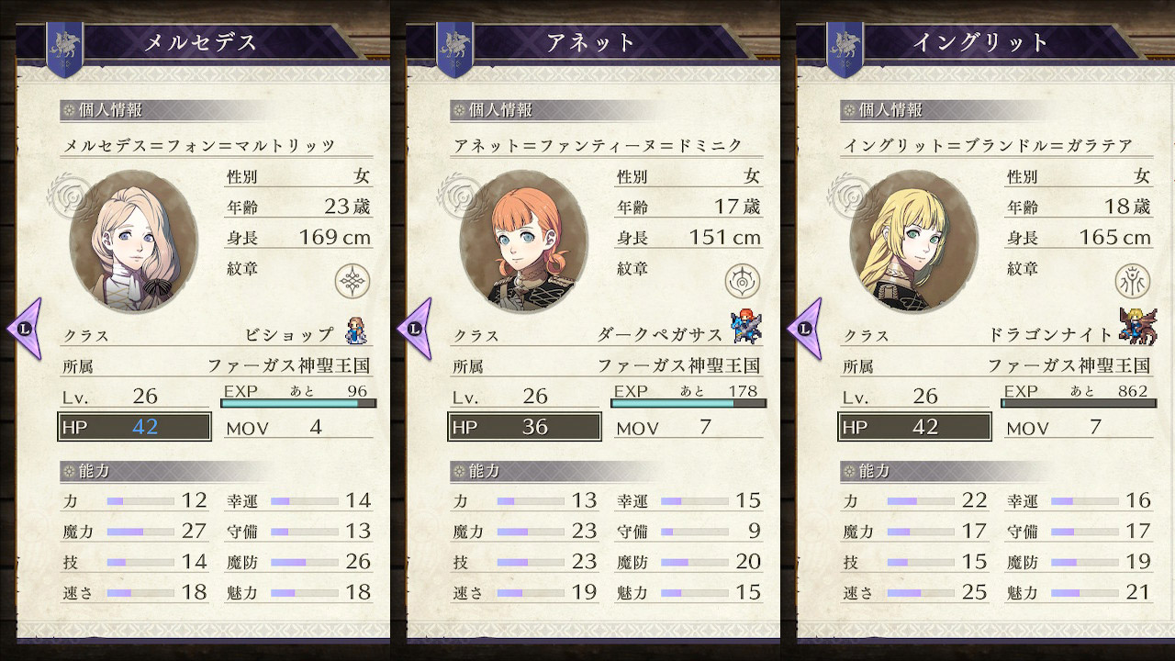Click the L arrow beside Annette's panel
The height and width of the screenshot is (661, 1175).
413,328
